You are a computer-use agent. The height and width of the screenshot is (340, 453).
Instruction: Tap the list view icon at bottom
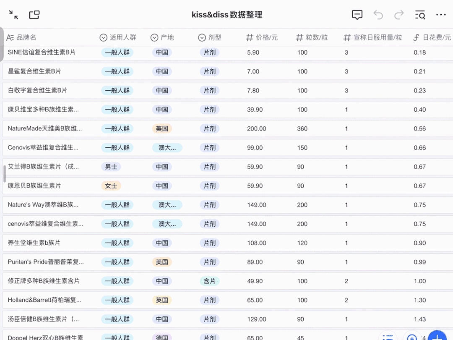coord(388,337)
